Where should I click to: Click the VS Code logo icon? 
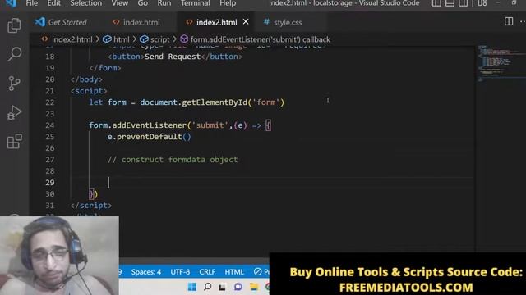coord(11,3)
